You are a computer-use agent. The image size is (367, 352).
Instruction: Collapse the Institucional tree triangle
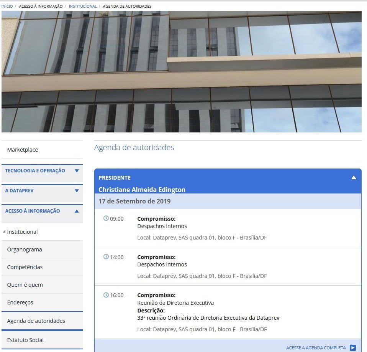coord(4,232)
